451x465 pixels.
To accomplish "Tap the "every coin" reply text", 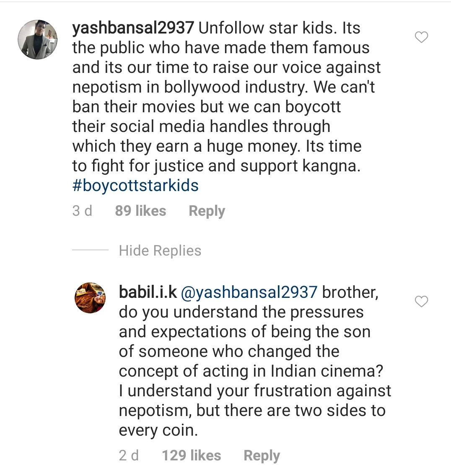I will [158, 430].
